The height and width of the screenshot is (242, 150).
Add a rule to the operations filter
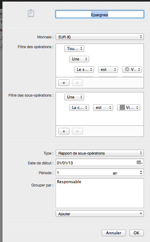[x=64, y=83]
